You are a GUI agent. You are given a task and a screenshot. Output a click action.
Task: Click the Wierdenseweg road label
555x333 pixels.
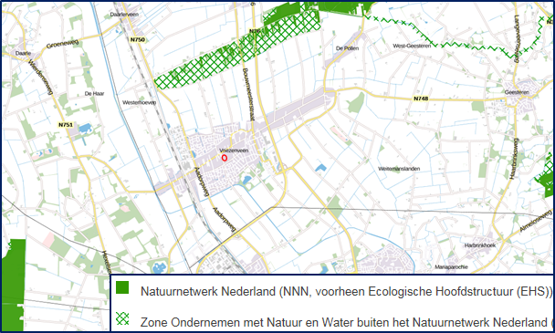40,78
